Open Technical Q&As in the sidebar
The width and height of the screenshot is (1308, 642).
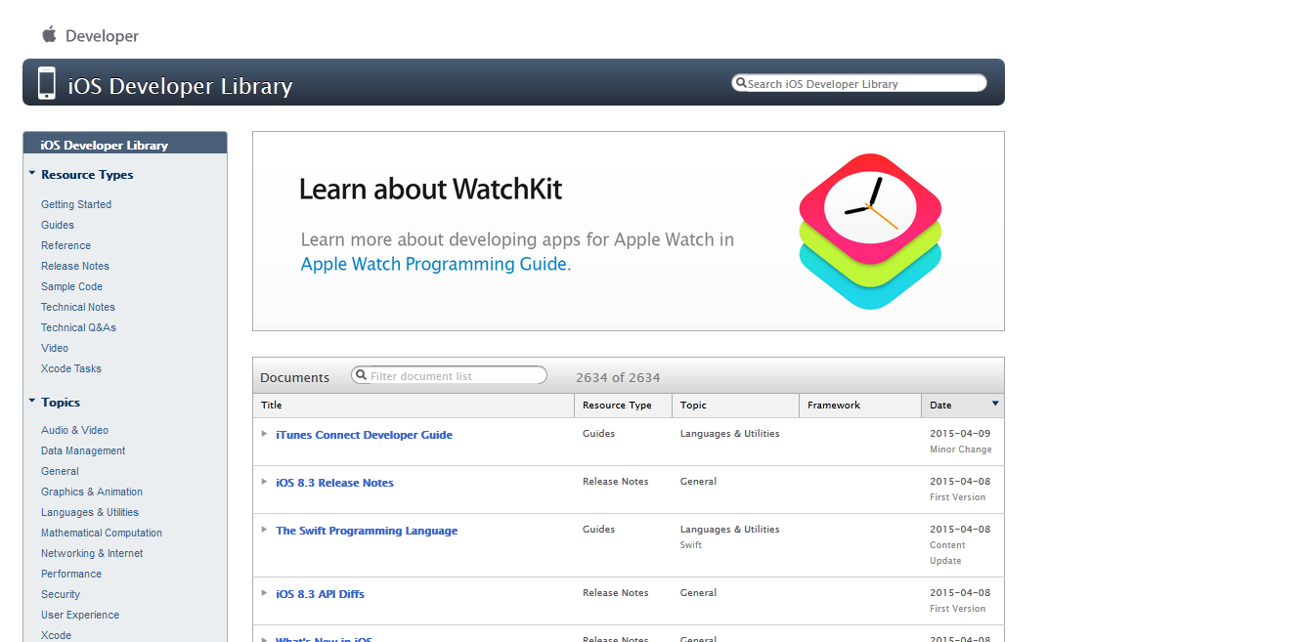coord(78,327)
